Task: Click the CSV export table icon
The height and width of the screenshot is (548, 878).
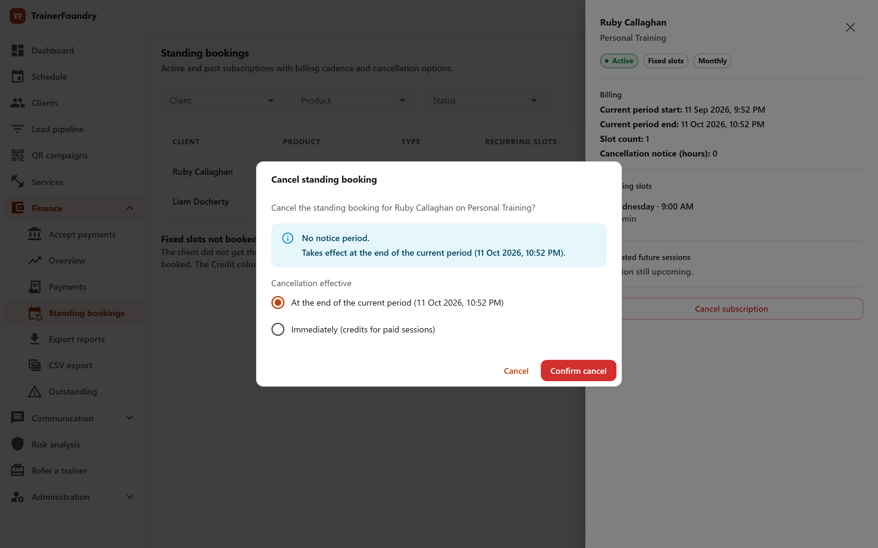Action: click(x=35, y=365)
